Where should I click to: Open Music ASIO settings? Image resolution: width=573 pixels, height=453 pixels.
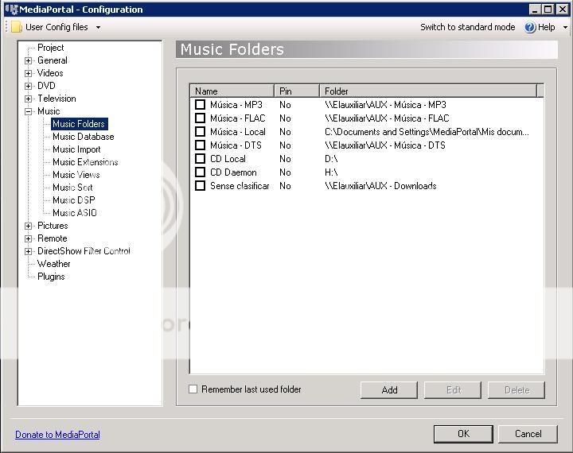(75, 213)
